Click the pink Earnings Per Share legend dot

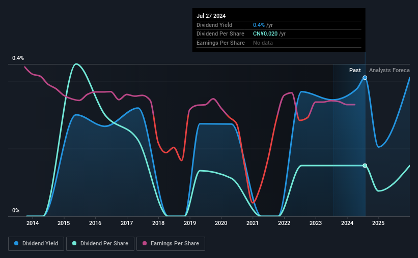pyautogui.click(x=145, y=243)
